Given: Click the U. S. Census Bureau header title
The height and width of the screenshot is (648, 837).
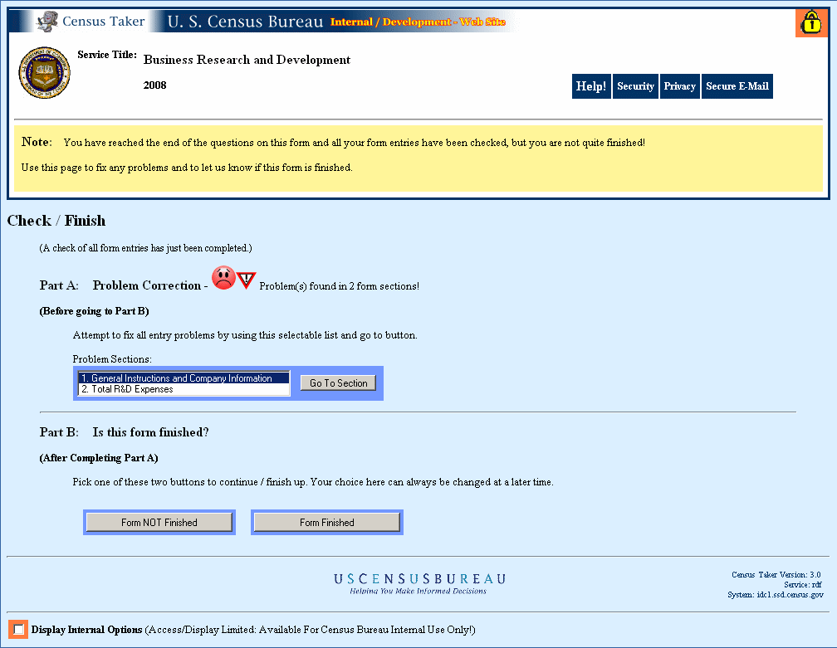Looking at the screenshot, I should tap(246, 22).
